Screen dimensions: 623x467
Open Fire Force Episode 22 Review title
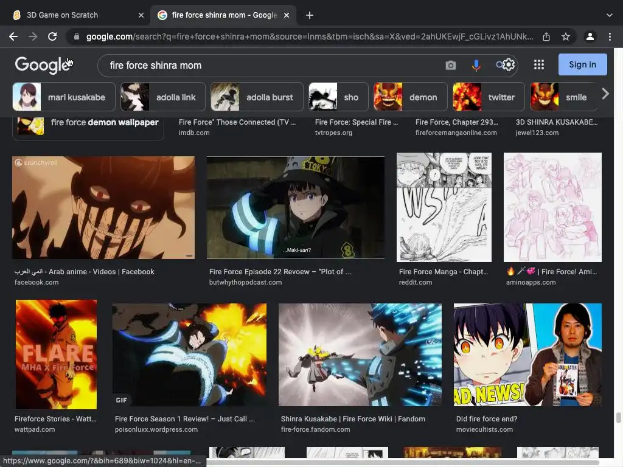(x=280, y=272)
